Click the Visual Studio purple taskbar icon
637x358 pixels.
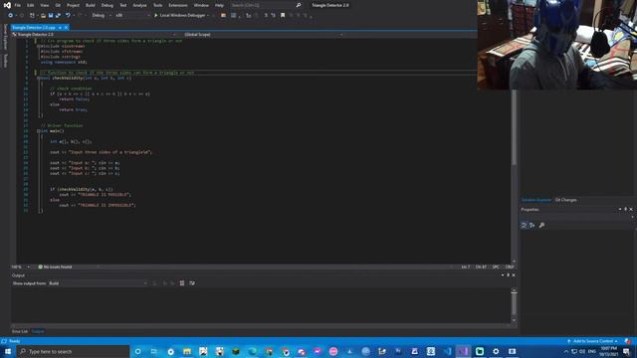463,351
